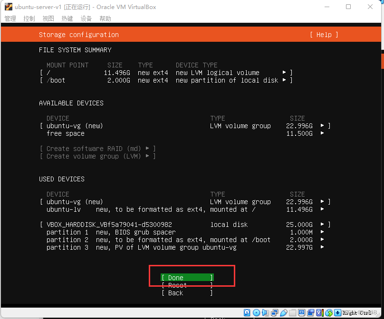This screenshot has height=319, width=384.
Task: Open the 帮助 menu
Action: coord(106,19)
